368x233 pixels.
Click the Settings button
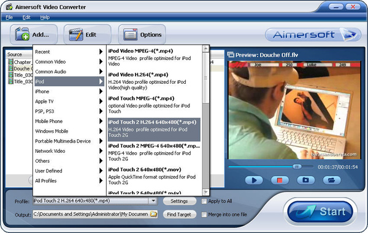click(179, 201)
